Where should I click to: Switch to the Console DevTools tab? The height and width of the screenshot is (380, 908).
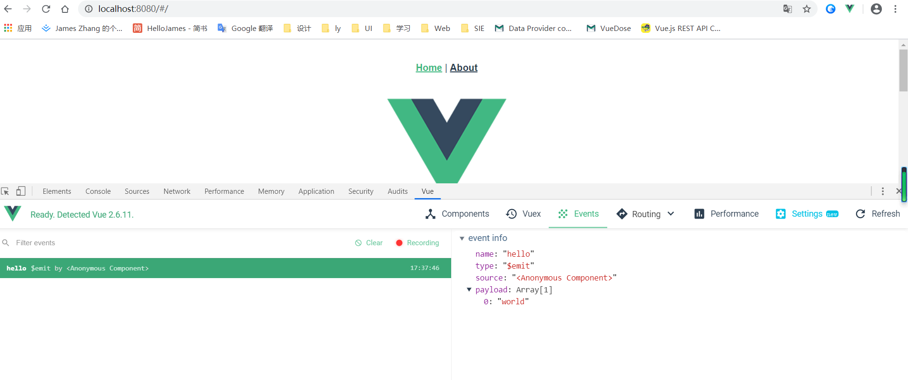point(98,191)
